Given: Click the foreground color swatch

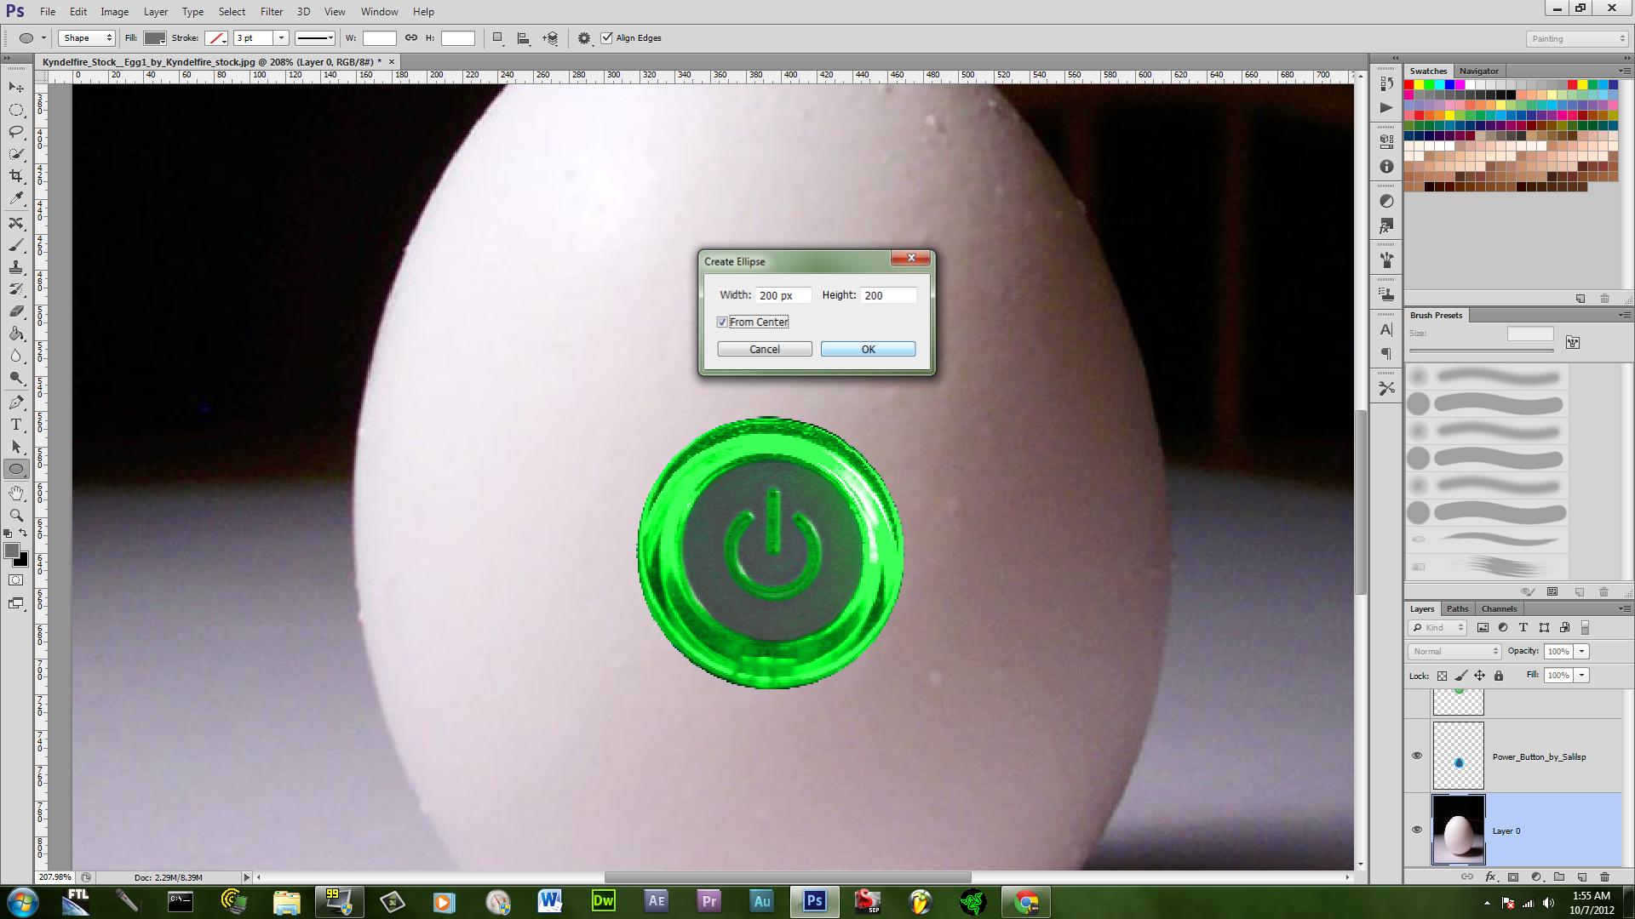Looking at the screenshot, I should click(x=11, y=551).
